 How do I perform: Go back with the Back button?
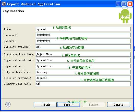(x=45, y=105)
